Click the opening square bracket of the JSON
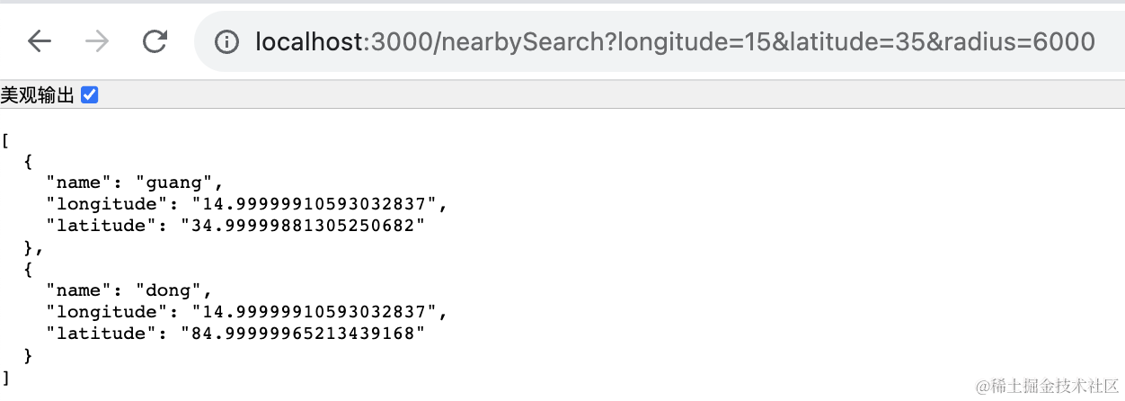The image size is (1125, 401). click(x=5, y=139)
